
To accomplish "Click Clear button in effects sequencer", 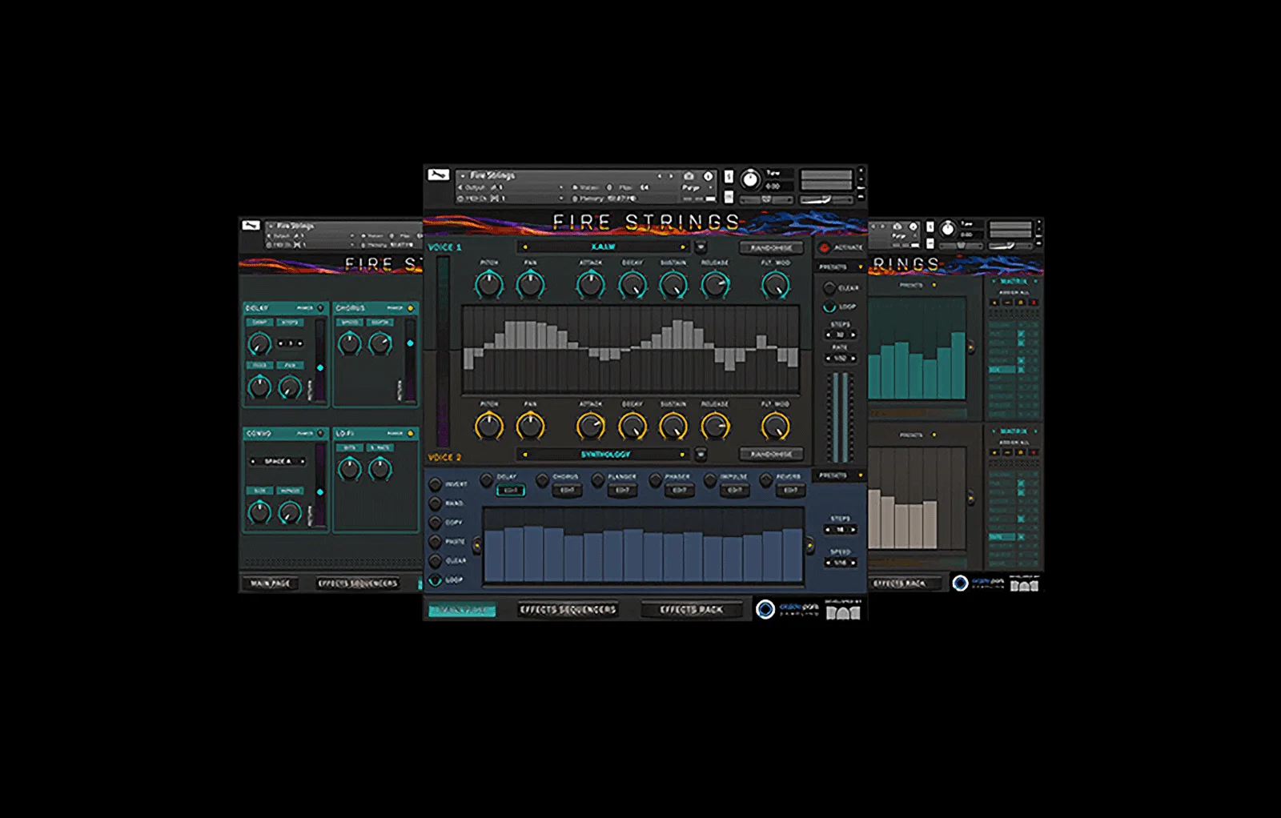I will tap(436, 561).
